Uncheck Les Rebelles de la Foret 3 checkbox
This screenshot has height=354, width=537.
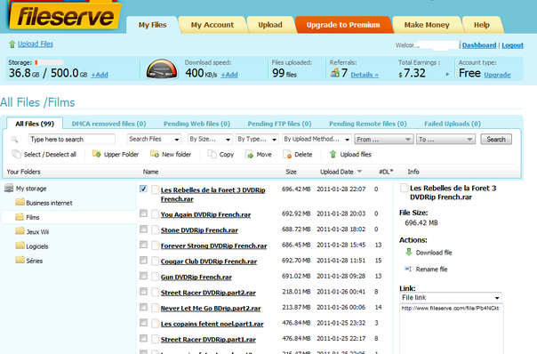point(143,189)
